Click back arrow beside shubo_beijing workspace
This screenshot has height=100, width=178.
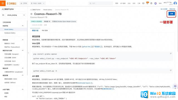[x=3, y=15]
